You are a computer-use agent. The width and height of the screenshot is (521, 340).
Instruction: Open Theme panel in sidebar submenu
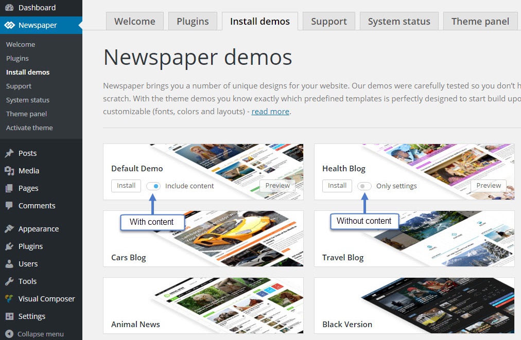click(x=26, y=114)
